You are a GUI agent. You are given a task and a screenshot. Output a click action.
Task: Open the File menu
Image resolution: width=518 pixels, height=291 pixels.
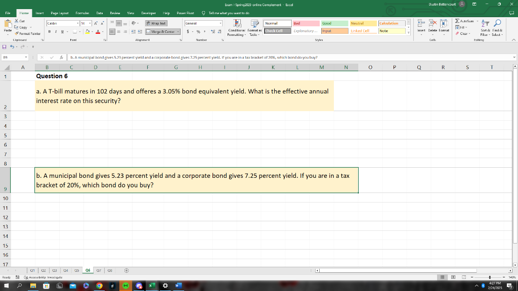[x=8, y=13]
